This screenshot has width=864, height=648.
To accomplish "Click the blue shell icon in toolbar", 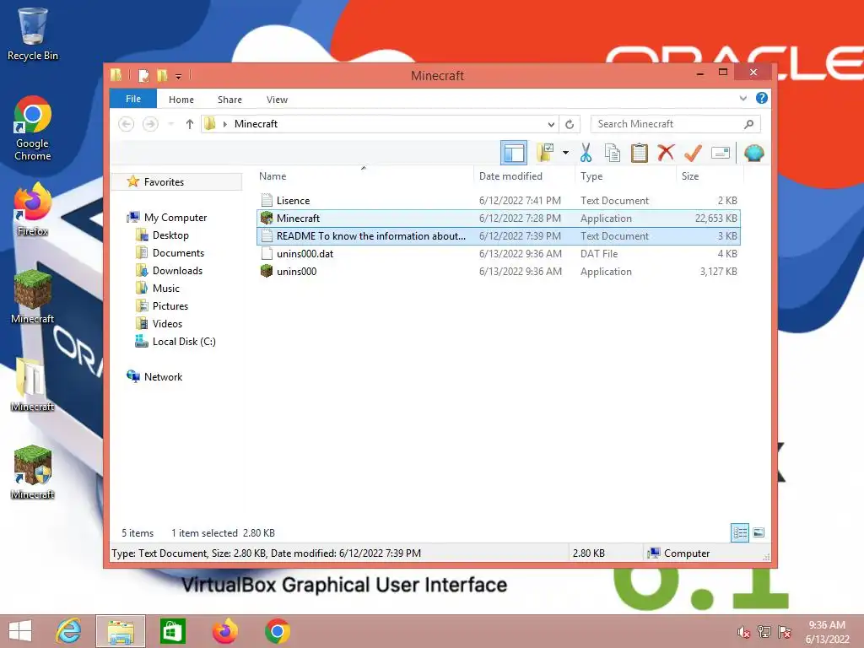I will point(753,153).
